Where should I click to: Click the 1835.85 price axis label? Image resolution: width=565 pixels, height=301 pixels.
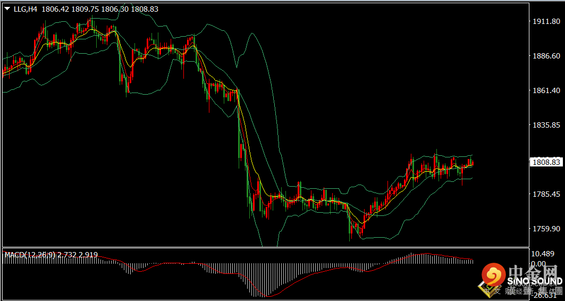[x=546, y=125]
